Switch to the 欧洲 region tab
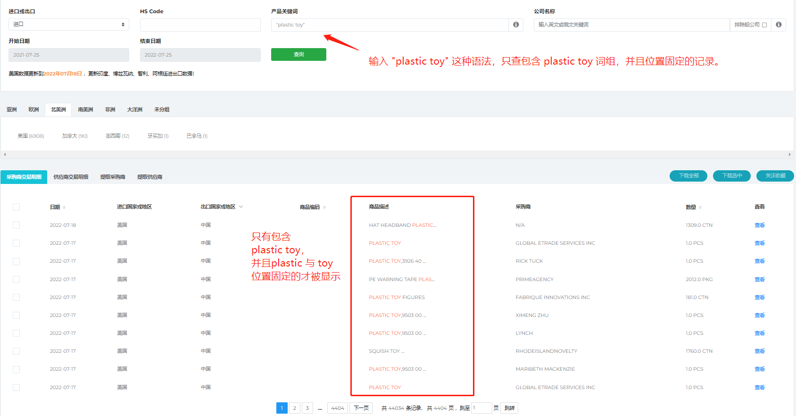 point(33,109)
